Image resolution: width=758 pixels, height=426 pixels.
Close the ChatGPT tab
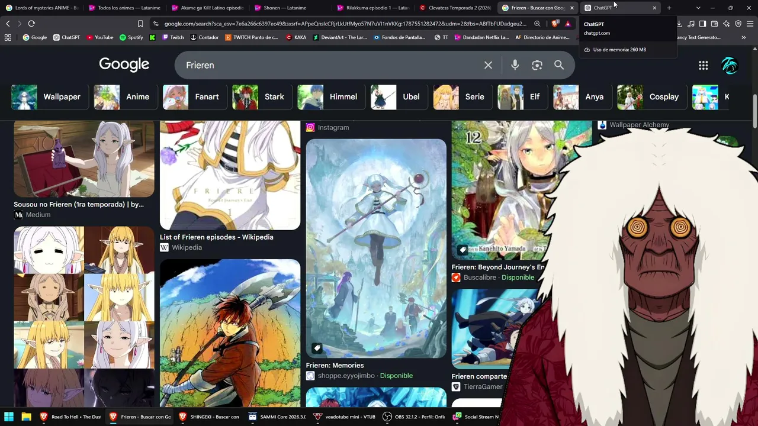pyautogui.click(x=654, y=8)
